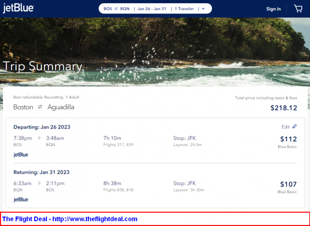This screenshot has height=226, width=310.
Task: Click the BQN airport code in the search bar
Action: [x=125, y=9]
